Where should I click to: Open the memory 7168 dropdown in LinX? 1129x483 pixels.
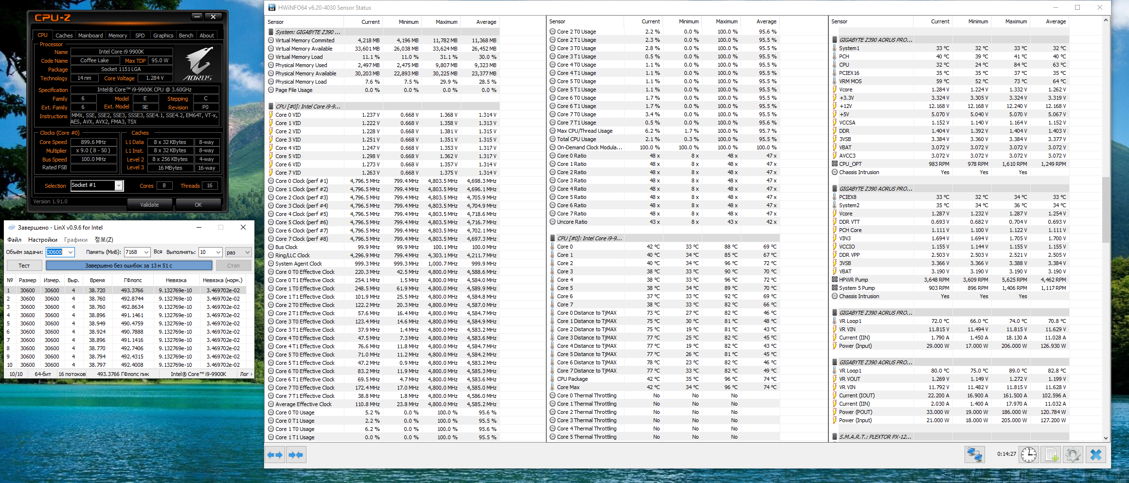click(x=146, y=252)
